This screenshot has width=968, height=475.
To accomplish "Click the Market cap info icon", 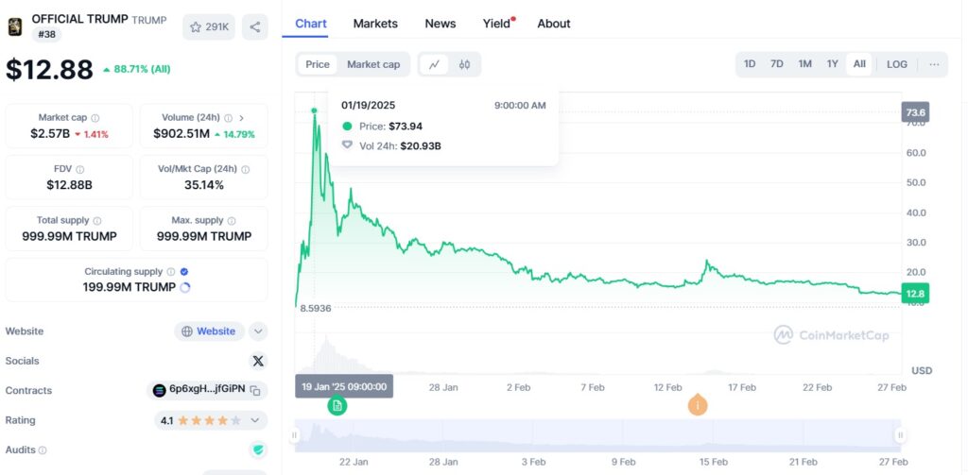I will 95,118.
